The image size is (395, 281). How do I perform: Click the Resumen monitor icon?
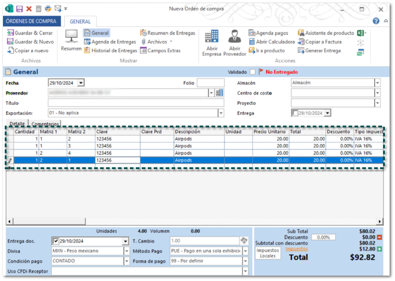pyautogui.click(x=71, y=37)
